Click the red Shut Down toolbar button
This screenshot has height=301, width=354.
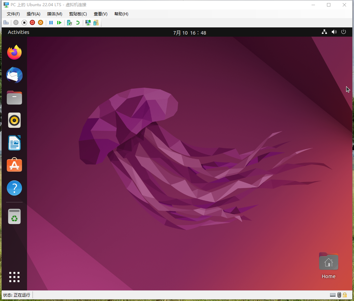[32, 23]
